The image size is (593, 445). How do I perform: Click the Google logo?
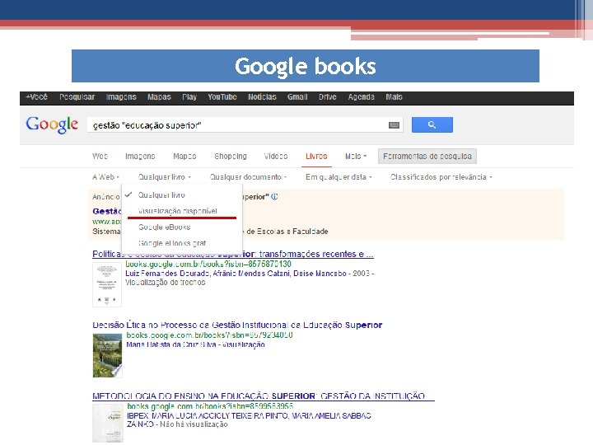coord(52,124)
